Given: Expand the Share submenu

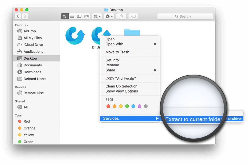Looking at the screenshot, I should coord(130,70).
